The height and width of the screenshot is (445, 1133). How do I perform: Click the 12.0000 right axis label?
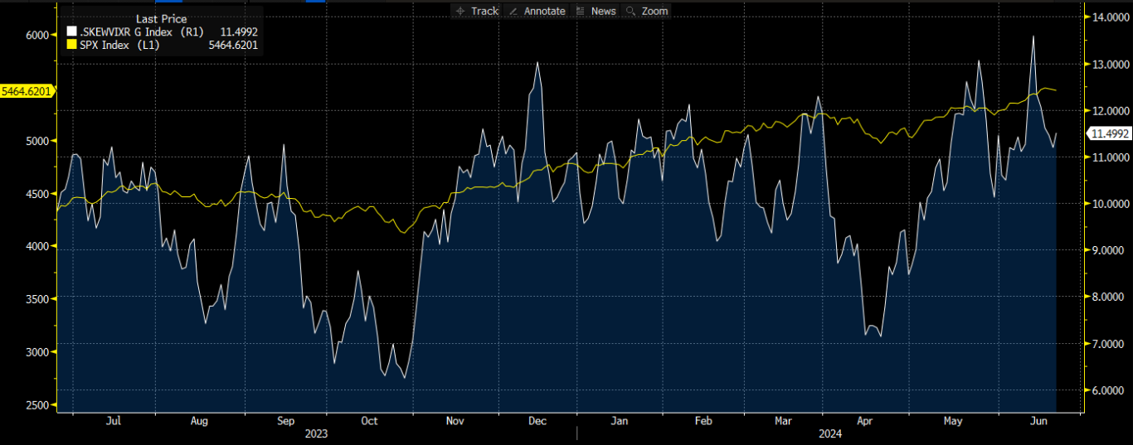click(x=1109, y=110)
